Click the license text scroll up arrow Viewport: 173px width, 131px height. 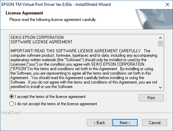(160, 38)
